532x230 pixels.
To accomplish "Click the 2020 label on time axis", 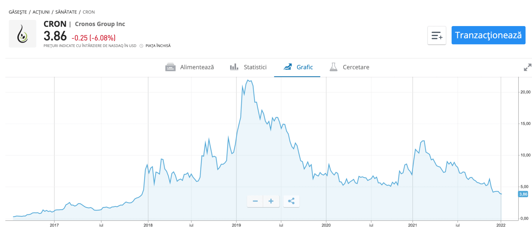I will coord(326,225).
